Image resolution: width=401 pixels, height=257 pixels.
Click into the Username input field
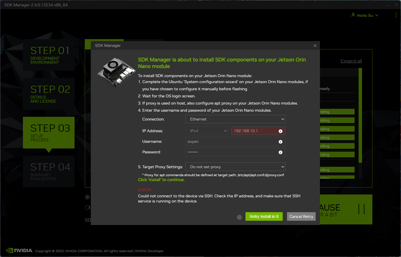click(x=231, y=142)
